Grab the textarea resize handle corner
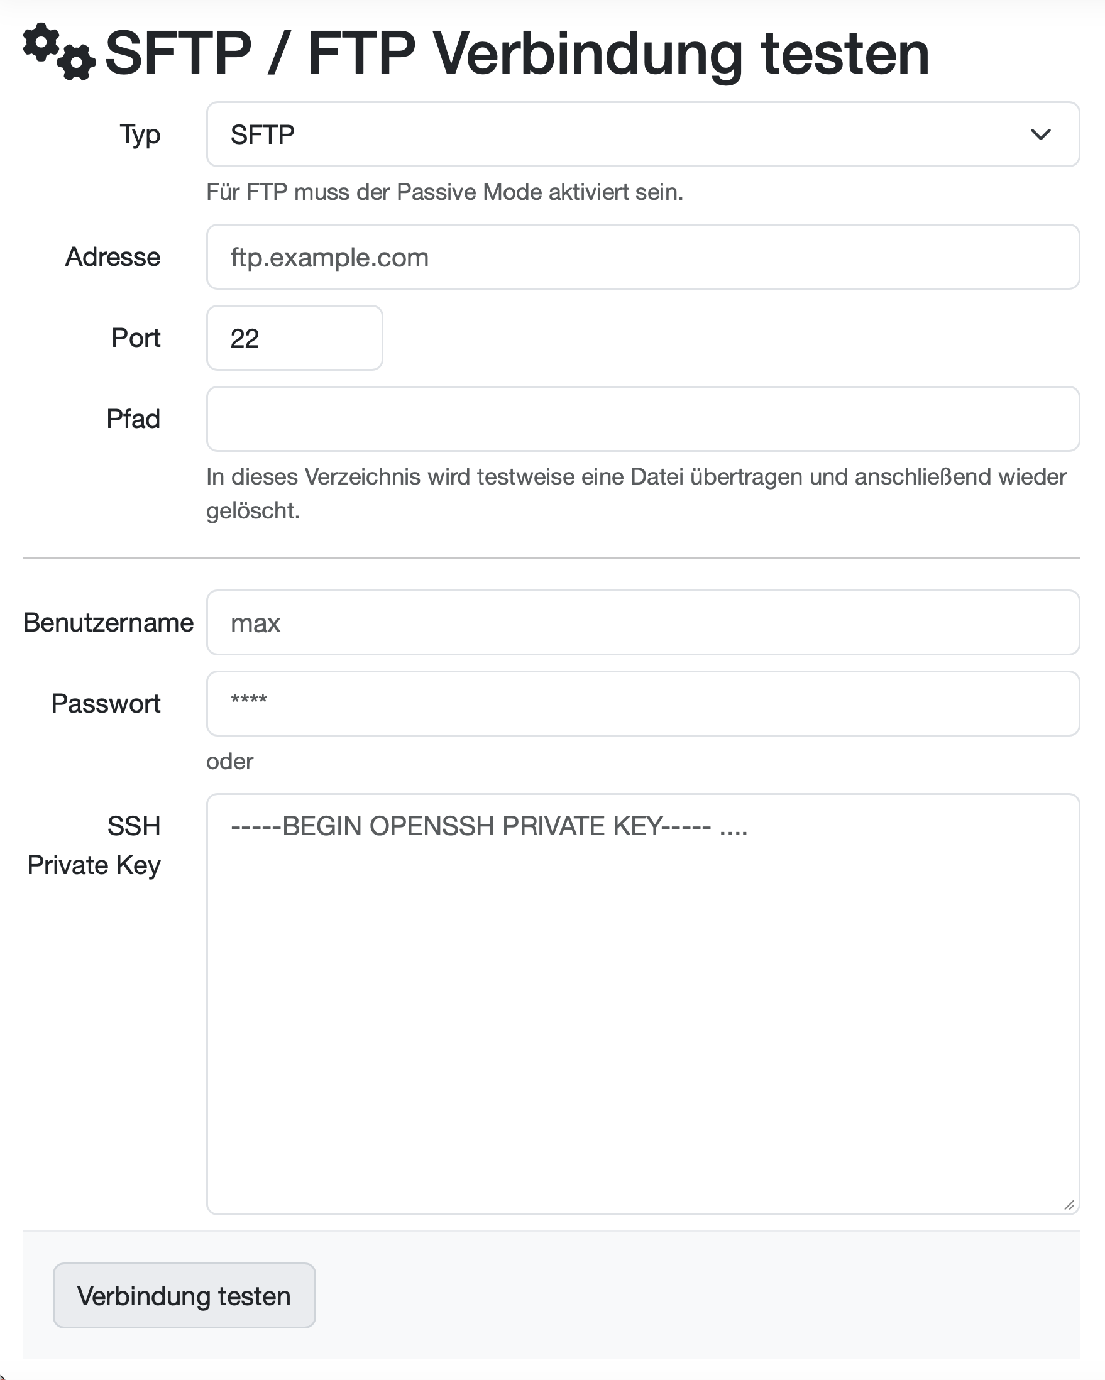The width and height of the screenshot is (1105, 1380). (x=1069, y=1205)
